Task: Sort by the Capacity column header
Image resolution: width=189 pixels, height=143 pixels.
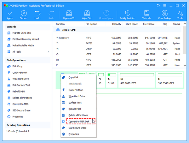Action: point(117,24)
